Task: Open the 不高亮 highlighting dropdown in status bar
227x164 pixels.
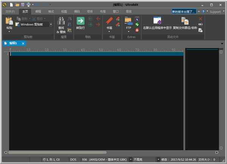Action: click(x=131, y=160)
